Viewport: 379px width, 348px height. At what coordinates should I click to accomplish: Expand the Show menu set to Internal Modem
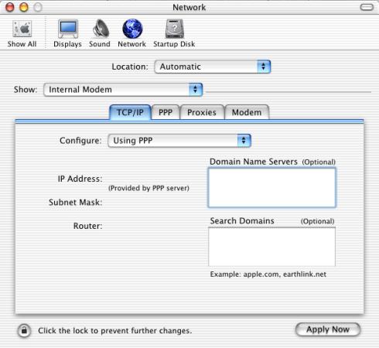coord(123,90)
